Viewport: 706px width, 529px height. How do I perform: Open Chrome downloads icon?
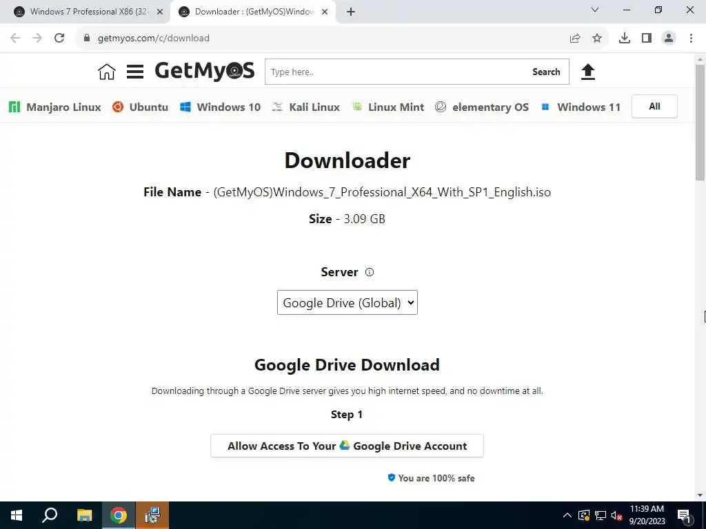(625, 39)
